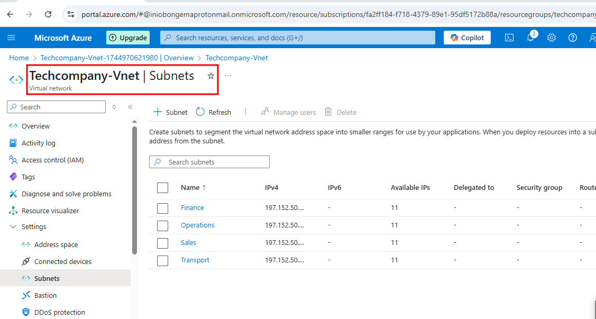This screenshot has width=596, height=319.
Task: Click the Diagnose and solve problems icon
Action: [x=13, y=194]
